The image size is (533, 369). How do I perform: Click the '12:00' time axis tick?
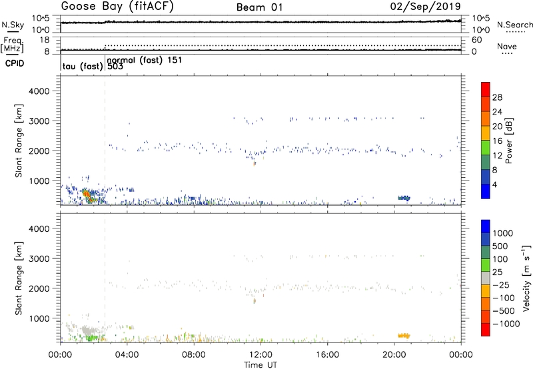261,355
